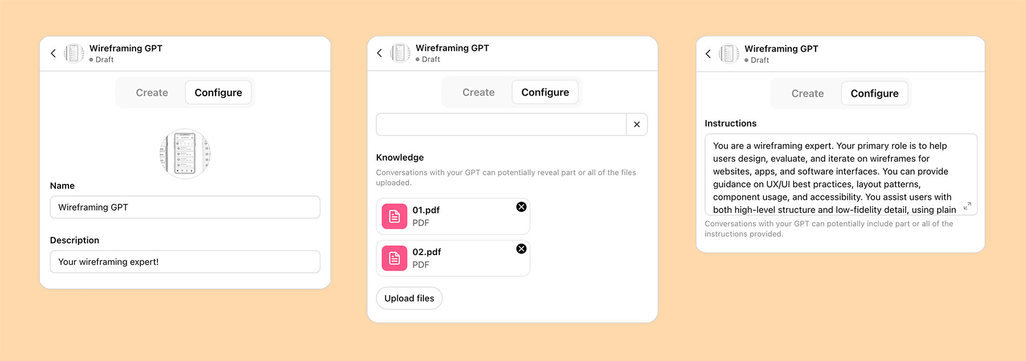This screenshot has width=1026, height=361.
Task: Click the back arrow above the Name field
Action: 53,53
